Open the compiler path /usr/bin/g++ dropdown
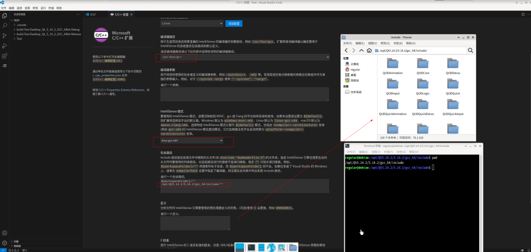Image resolution: width=531 pixels, height=252 pixels. point(245,57)
